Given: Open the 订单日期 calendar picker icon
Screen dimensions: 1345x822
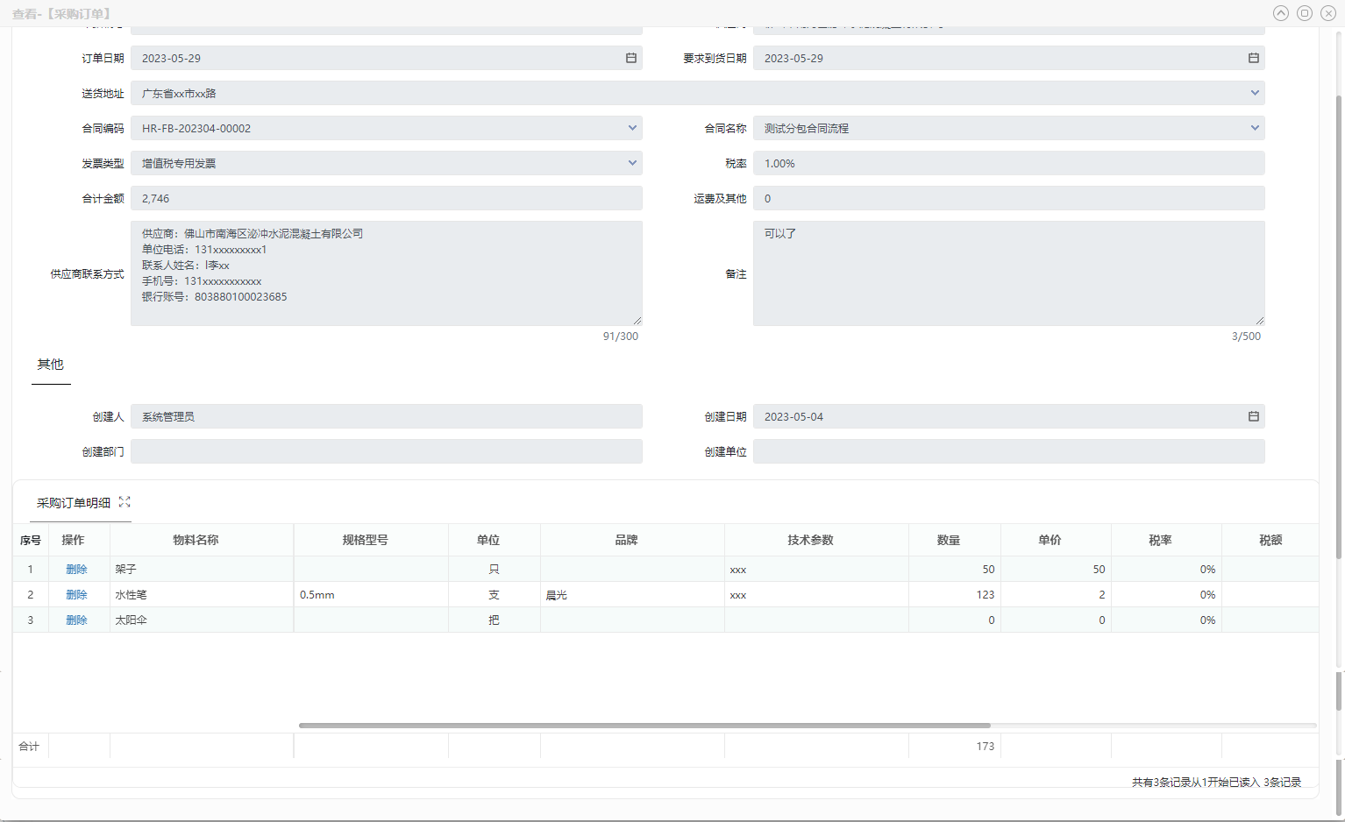Looking at the screenshot, I should coord(630,58).
